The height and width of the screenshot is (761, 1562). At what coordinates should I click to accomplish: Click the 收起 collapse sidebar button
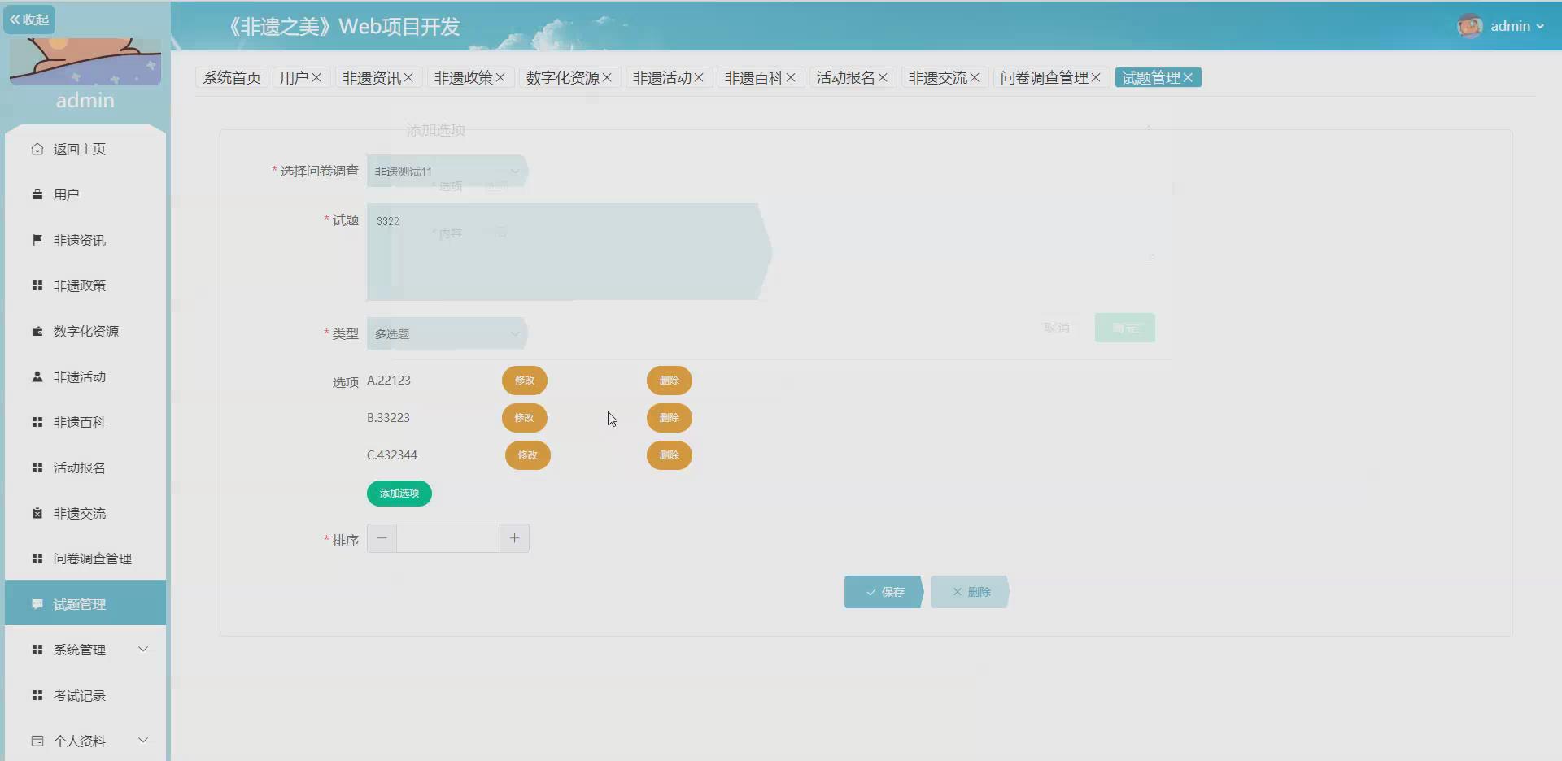29,19
